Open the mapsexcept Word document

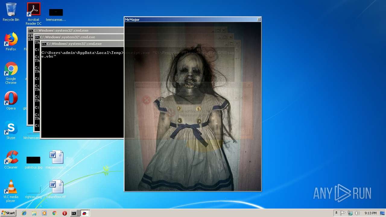click(x=56, y=160)
